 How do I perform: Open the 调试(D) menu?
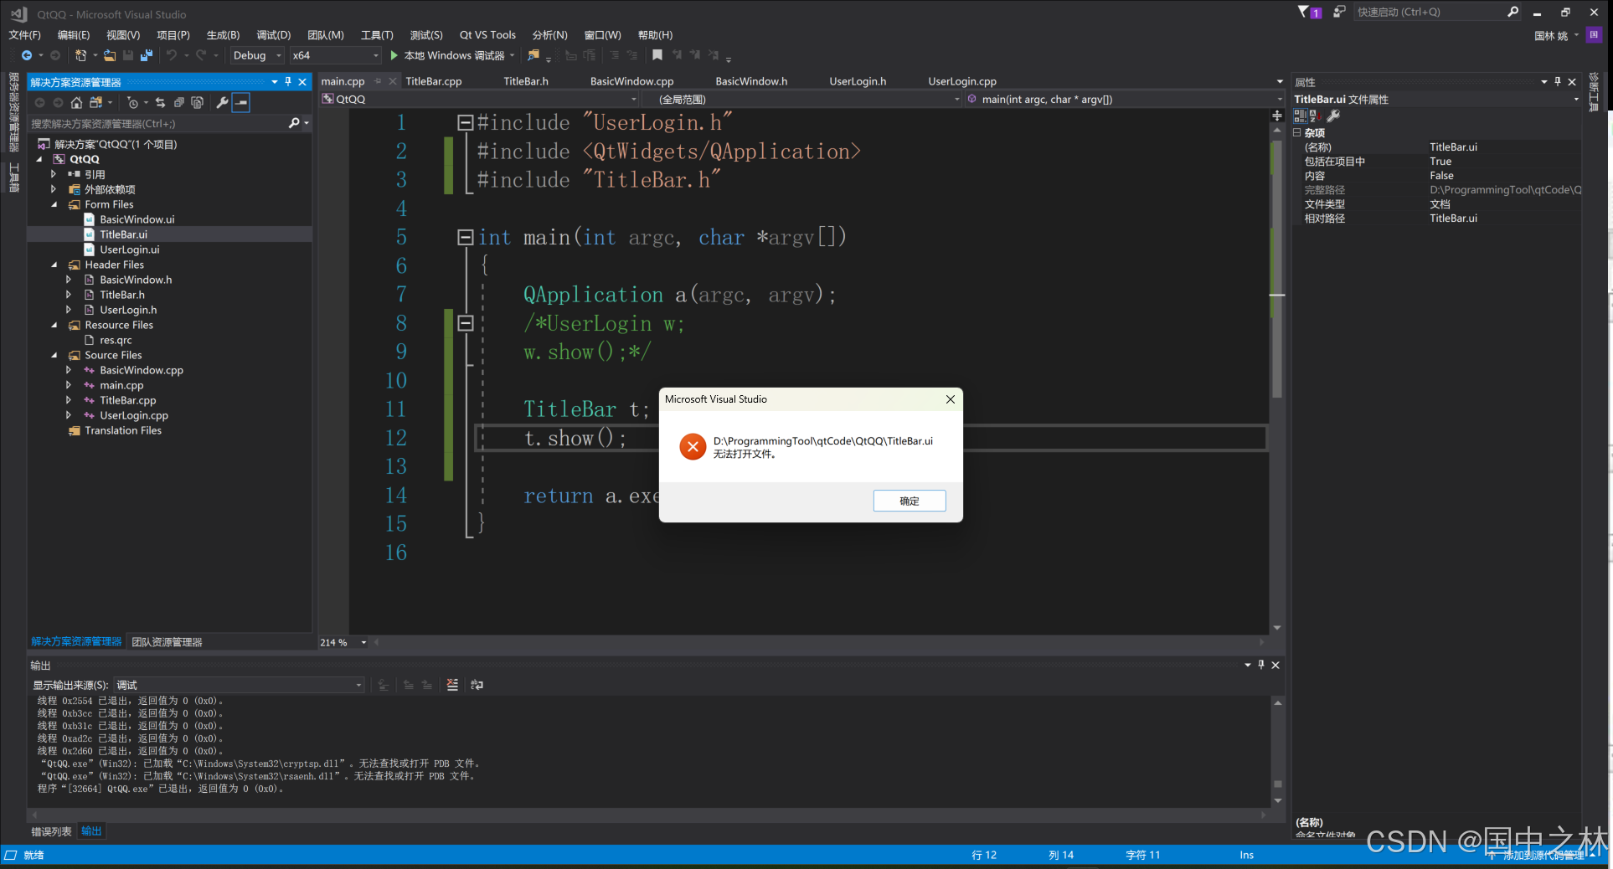tap(273, 35)
